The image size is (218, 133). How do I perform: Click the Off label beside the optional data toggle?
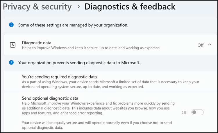[185, 112]
